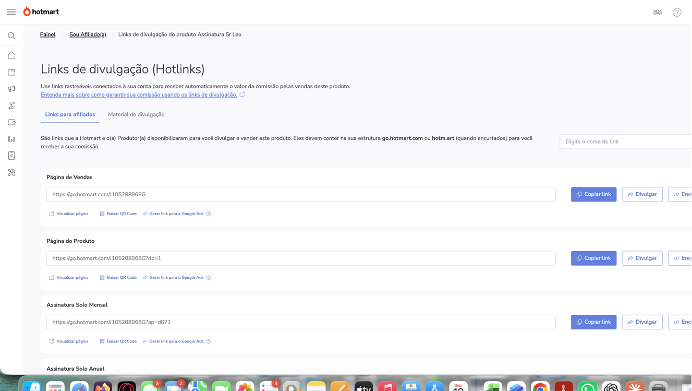Open the megaphone icon in the sidebar

11,89
